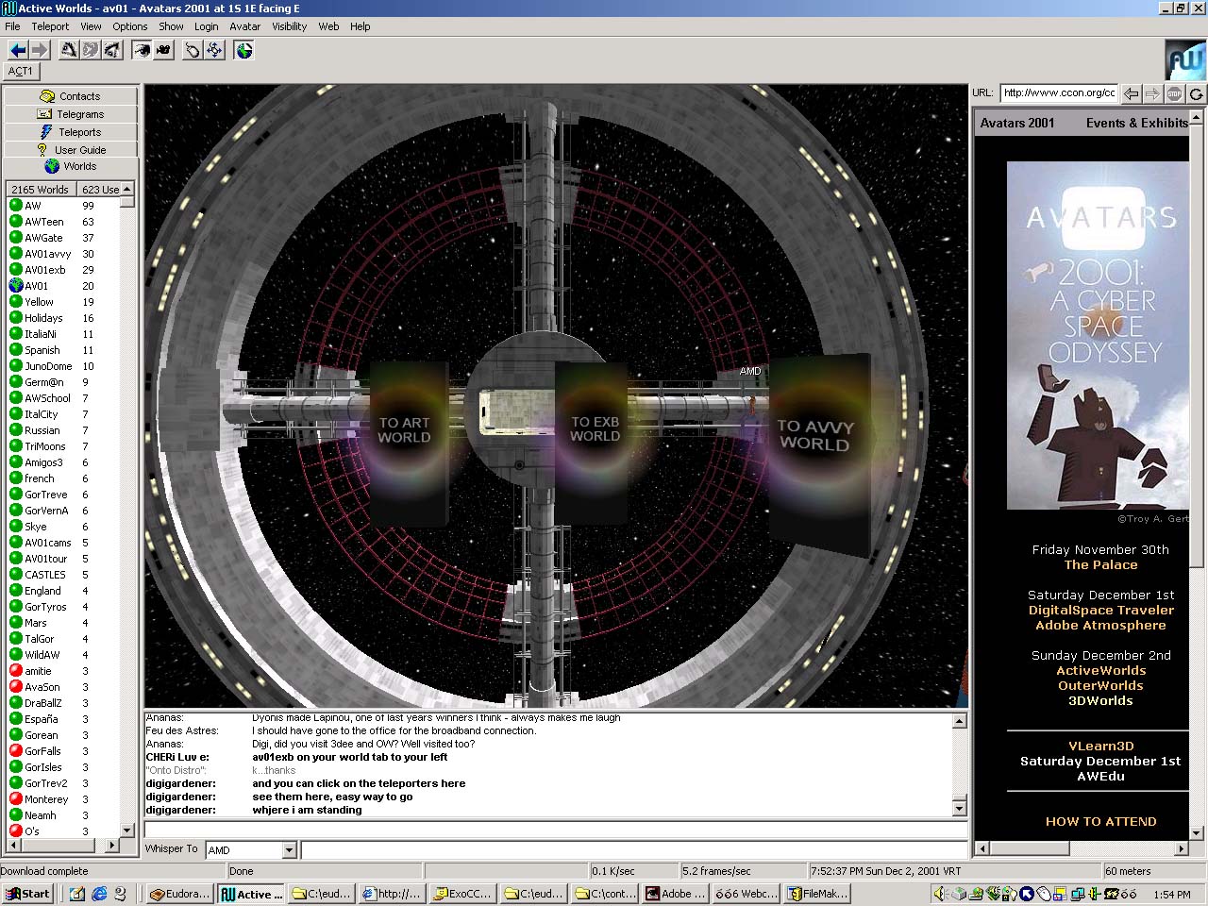Viewport: 1208px width, 906px height.
Task: Click the HOW TO ATTEND link
Action: pos(1100,821)
